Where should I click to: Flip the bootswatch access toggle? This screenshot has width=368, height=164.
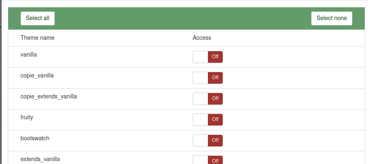coord(207,141)
